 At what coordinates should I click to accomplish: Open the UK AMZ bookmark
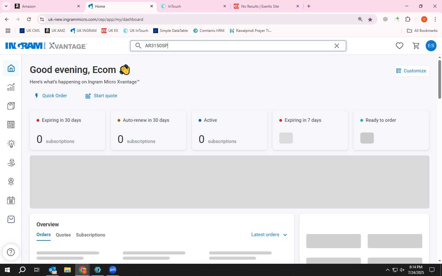click(x=55, y=31)
